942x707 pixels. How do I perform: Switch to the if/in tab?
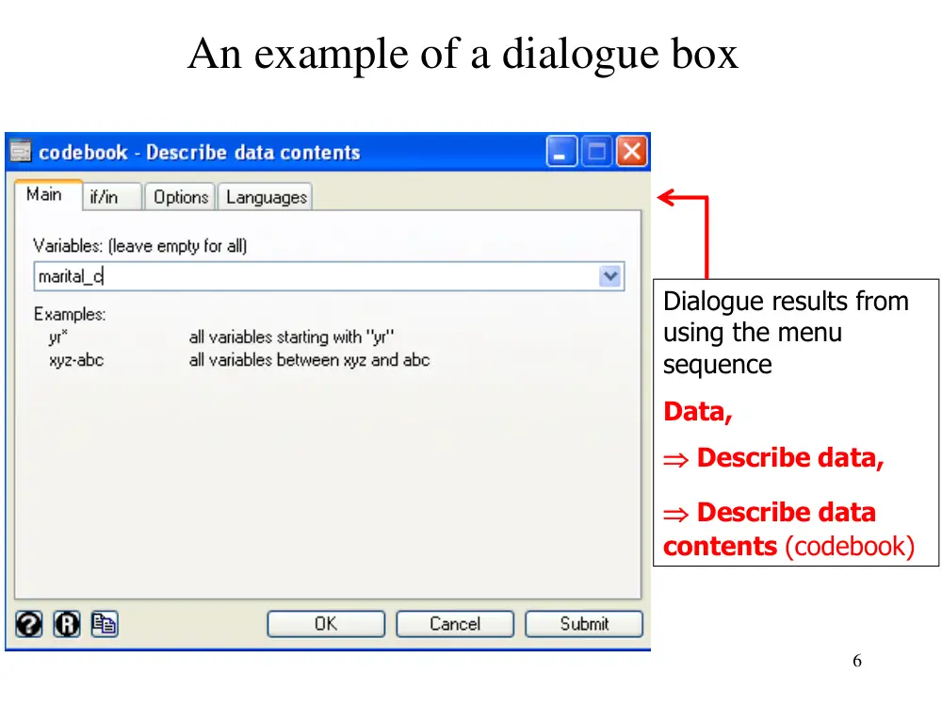click(112, 197)
